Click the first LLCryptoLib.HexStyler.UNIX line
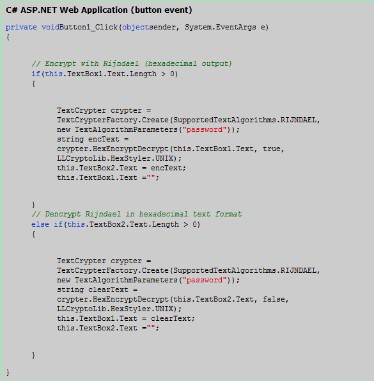The image size is (374, 381). (x=120, y=158)
